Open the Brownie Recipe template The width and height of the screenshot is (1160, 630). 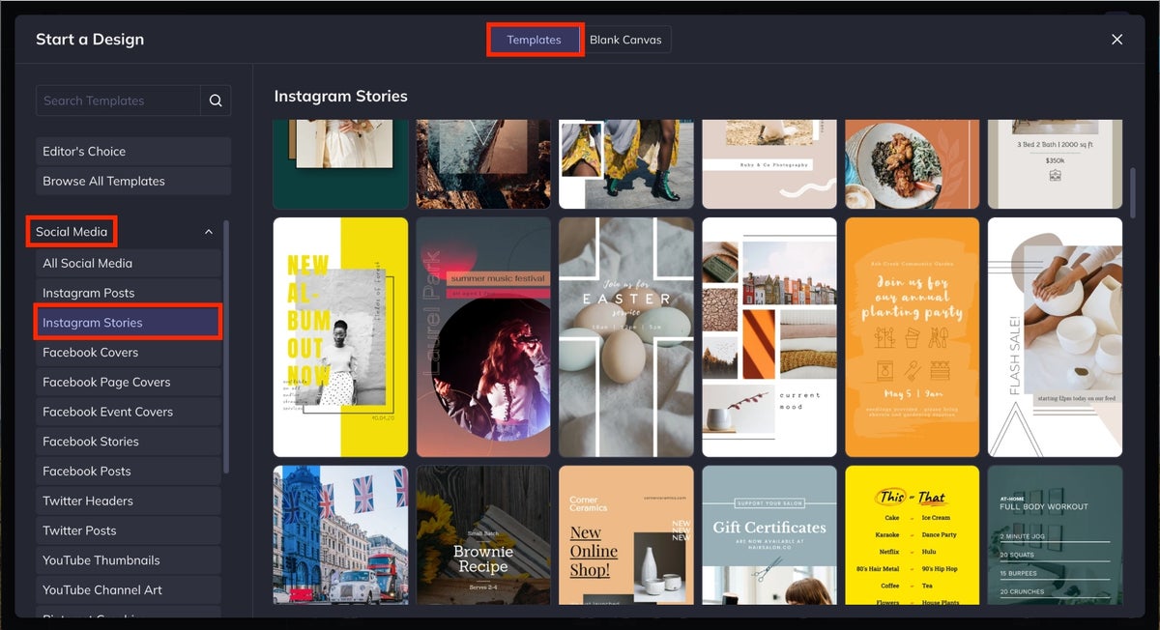pos(482,534)
